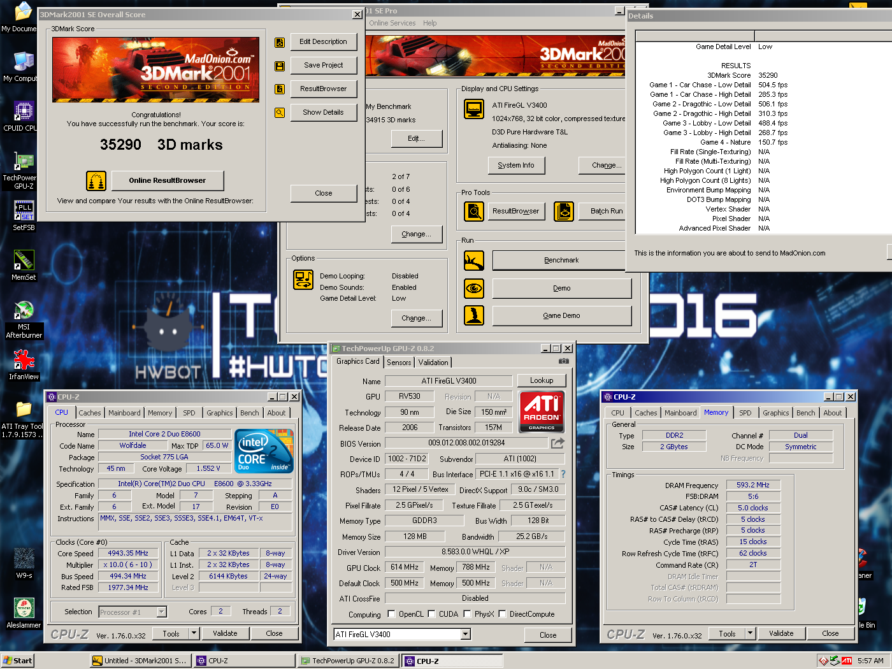Open the SPD tab in right CPU-Z
This screenshot has height=669, width=892.
click(x=745, y=413)
